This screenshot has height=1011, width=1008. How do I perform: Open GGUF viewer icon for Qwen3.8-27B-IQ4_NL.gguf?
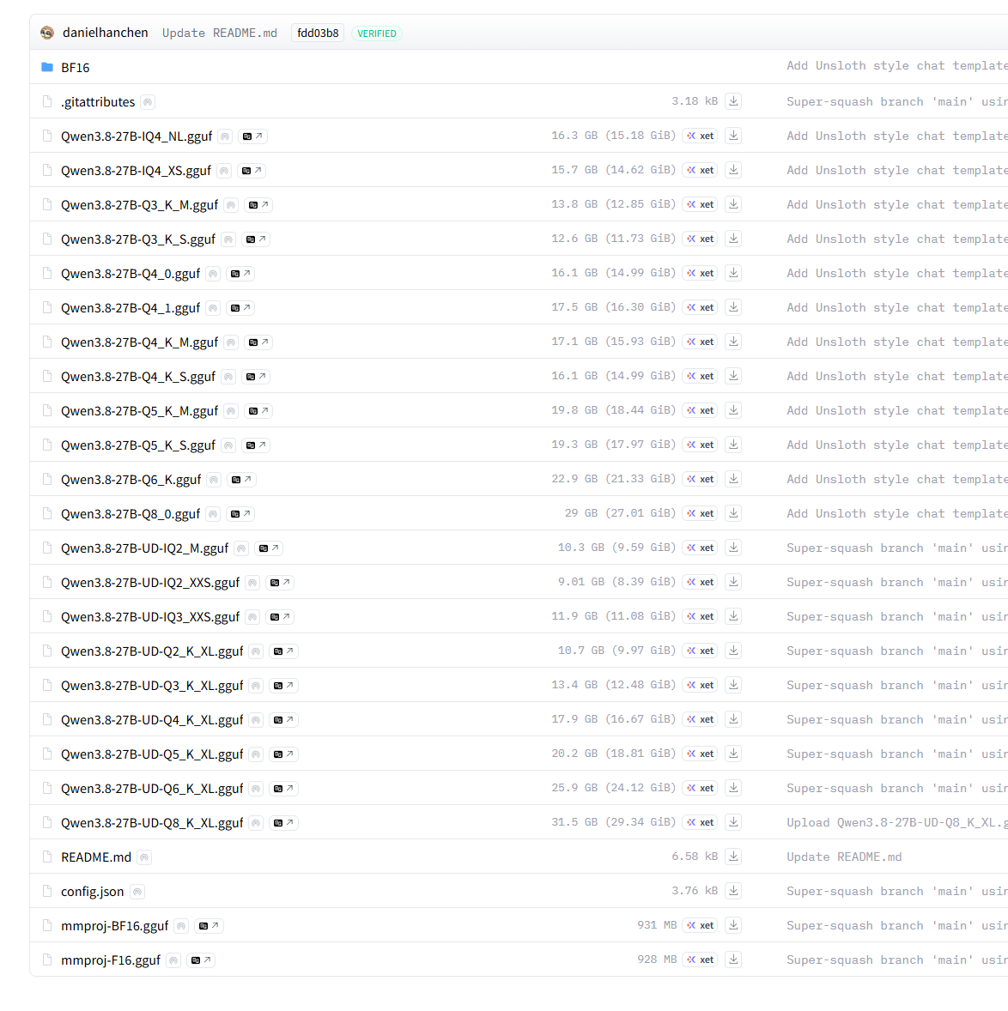coord(252,136)
